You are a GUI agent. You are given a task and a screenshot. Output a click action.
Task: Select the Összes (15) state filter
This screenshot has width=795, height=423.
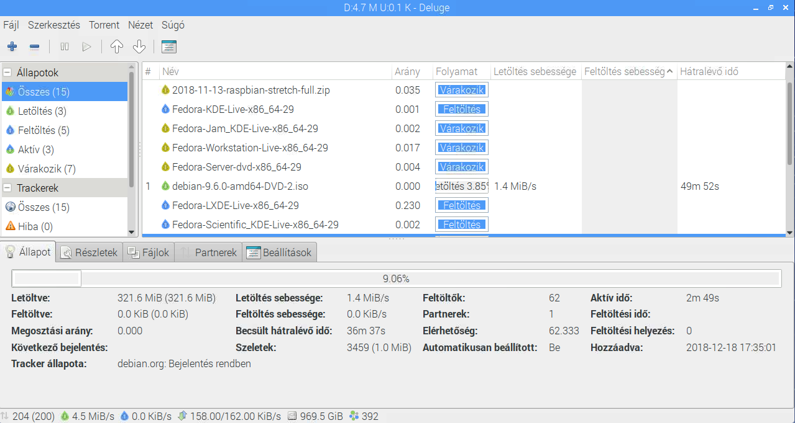[x=65, y=92]
